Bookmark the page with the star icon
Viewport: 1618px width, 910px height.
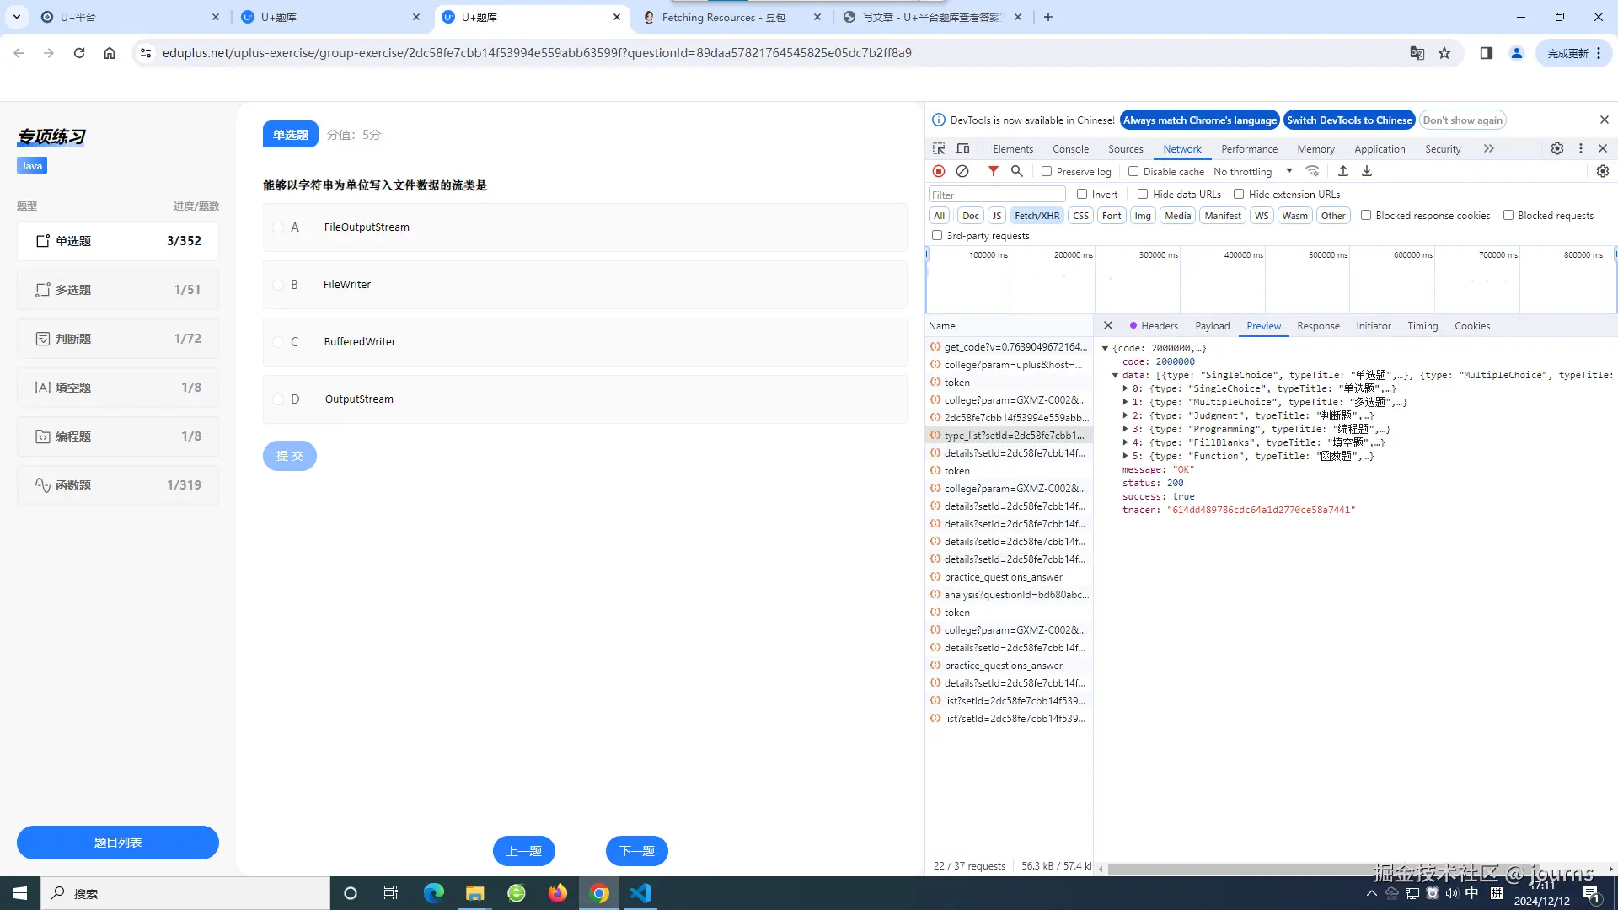[x=1444, y=53]
